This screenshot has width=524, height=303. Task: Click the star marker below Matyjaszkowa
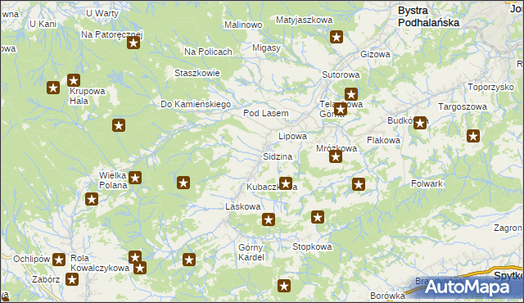337,37
